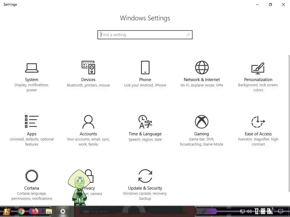290x217 pixels.
Task: Open the Ease of Access icon
Action: point(258,122)
